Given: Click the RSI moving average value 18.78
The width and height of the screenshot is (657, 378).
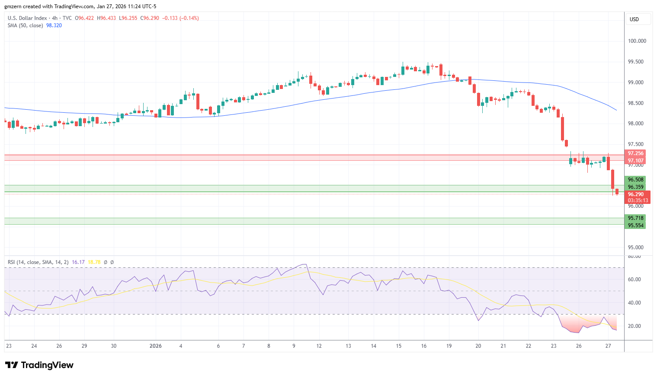Looking at the screenshot, I should coord(94,262).
